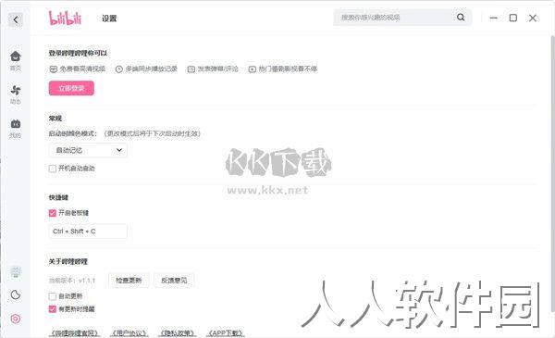
Task: Click the search magnifier icon
Action: [461, 17]
